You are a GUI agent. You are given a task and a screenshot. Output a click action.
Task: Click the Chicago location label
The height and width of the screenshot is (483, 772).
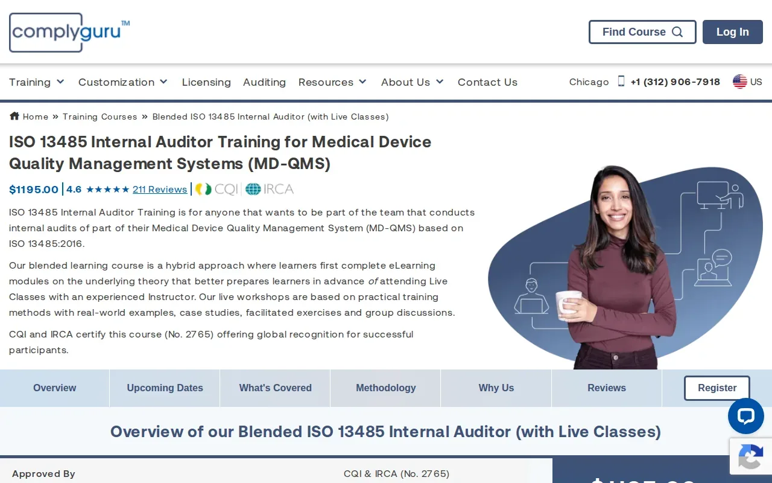(x=589, y=82)
